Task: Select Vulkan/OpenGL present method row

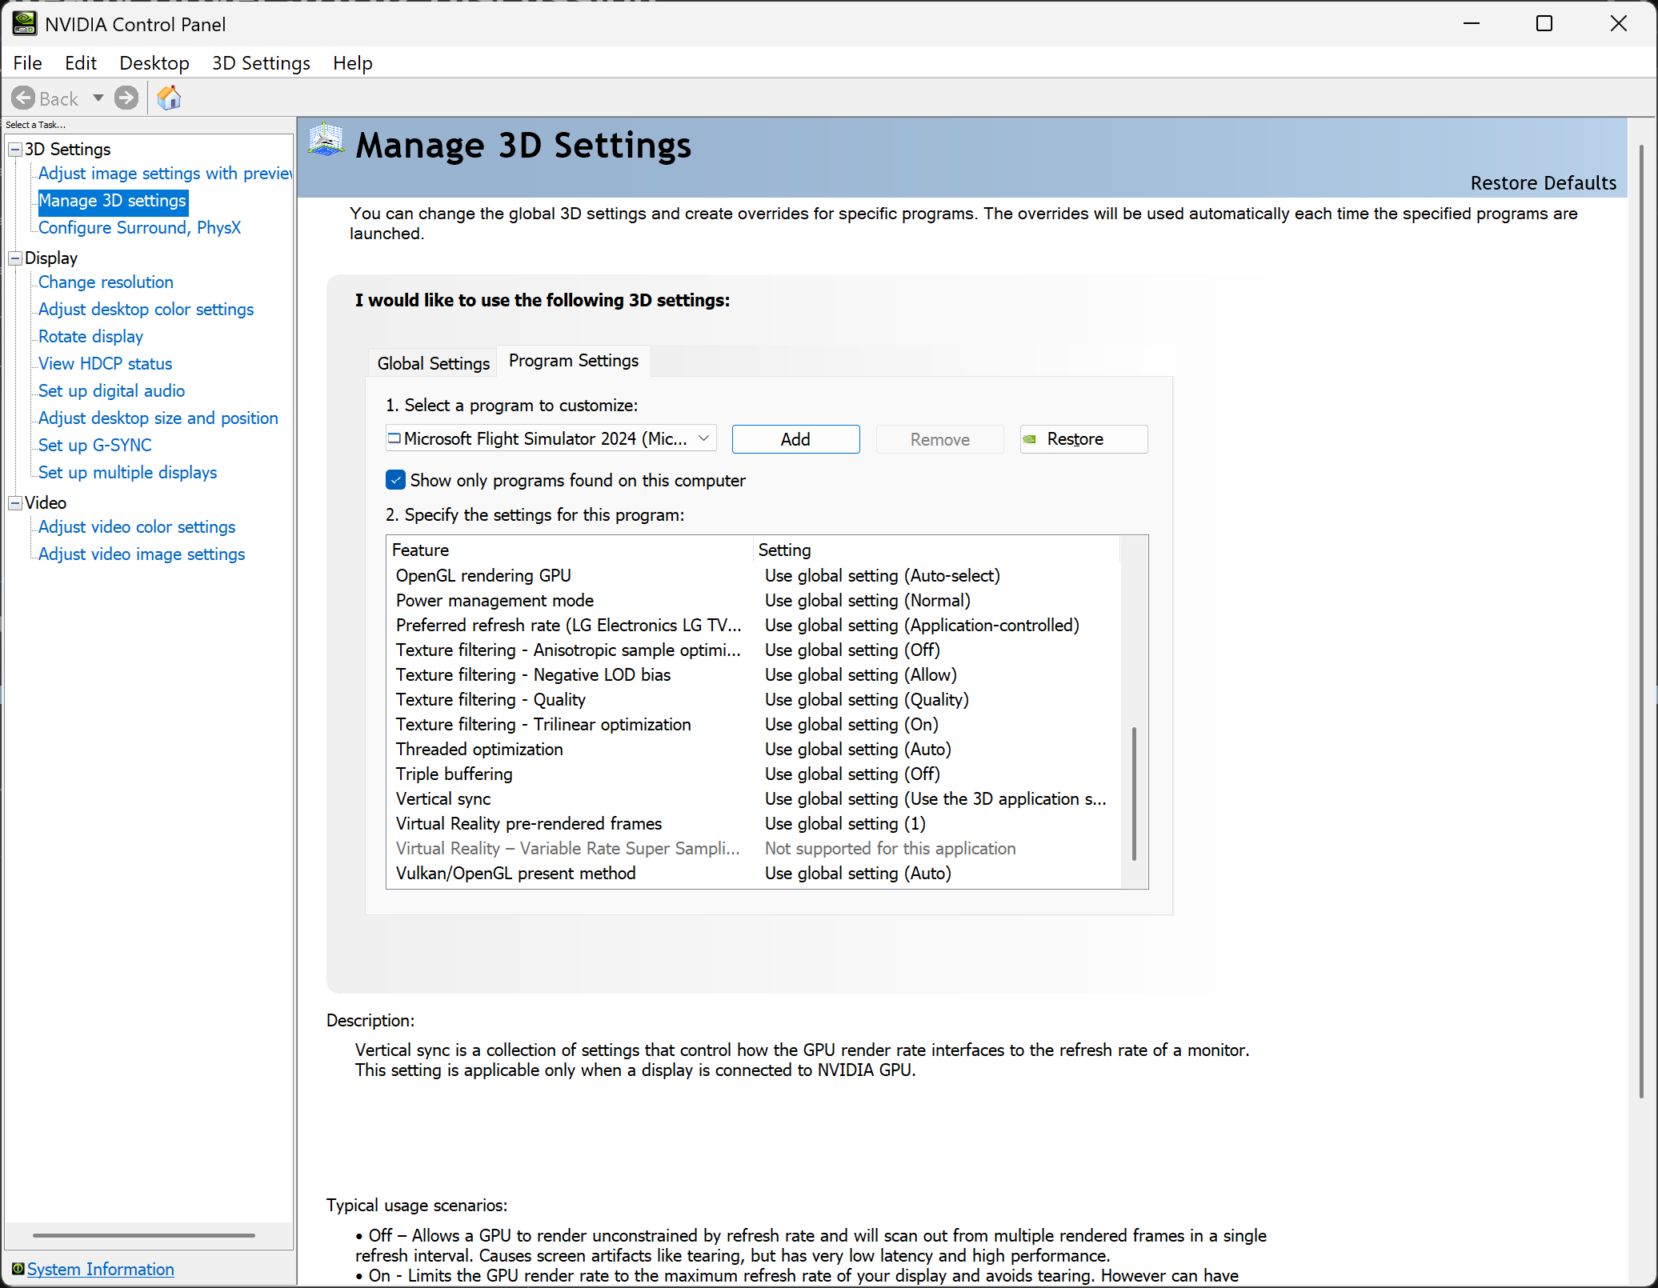Action: (753, 874)
